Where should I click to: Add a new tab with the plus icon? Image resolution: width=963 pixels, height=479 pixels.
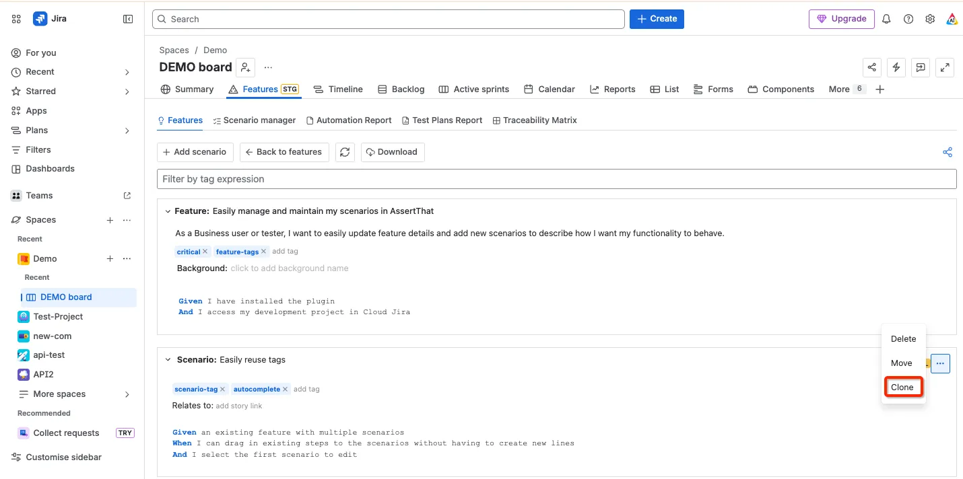pyautogui.click(x=879, y=89)
